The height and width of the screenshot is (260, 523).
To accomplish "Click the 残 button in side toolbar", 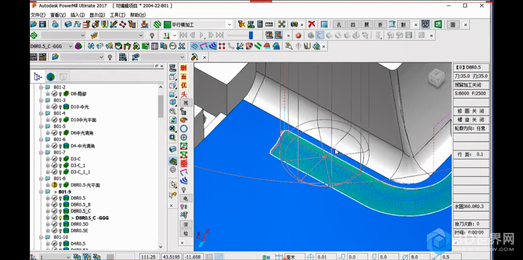I will pyautogui.click(x=186, y=103).
